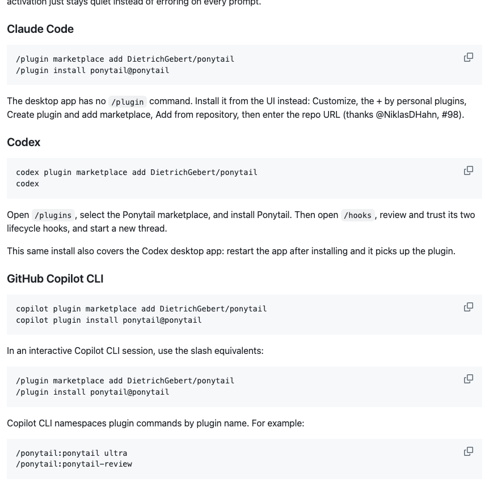
Task: Open the @NiklasDHahn user mention
Action: click(x=406, y=114)
